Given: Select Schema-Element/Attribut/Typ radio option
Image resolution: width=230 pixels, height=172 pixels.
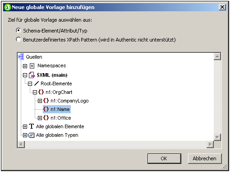Looking at the screenshot, I should click(x=18, y=30).
